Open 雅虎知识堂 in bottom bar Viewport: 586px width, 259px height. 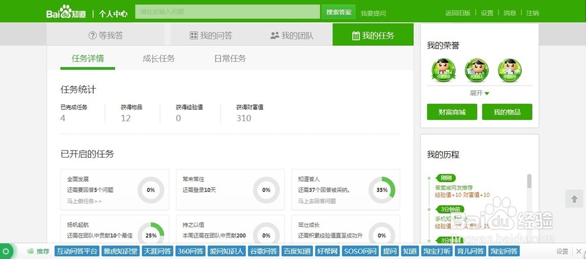(x=121, y=251)
